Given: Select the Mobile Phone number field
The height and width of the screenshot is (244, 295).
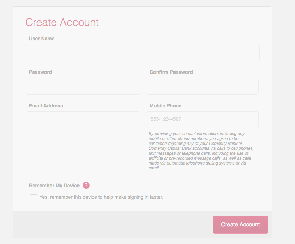Looking at the screenshot, I should click(202, 120).
